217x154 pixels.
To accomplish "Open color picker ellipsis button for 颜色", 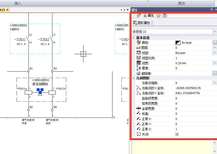I will [215, 43].
